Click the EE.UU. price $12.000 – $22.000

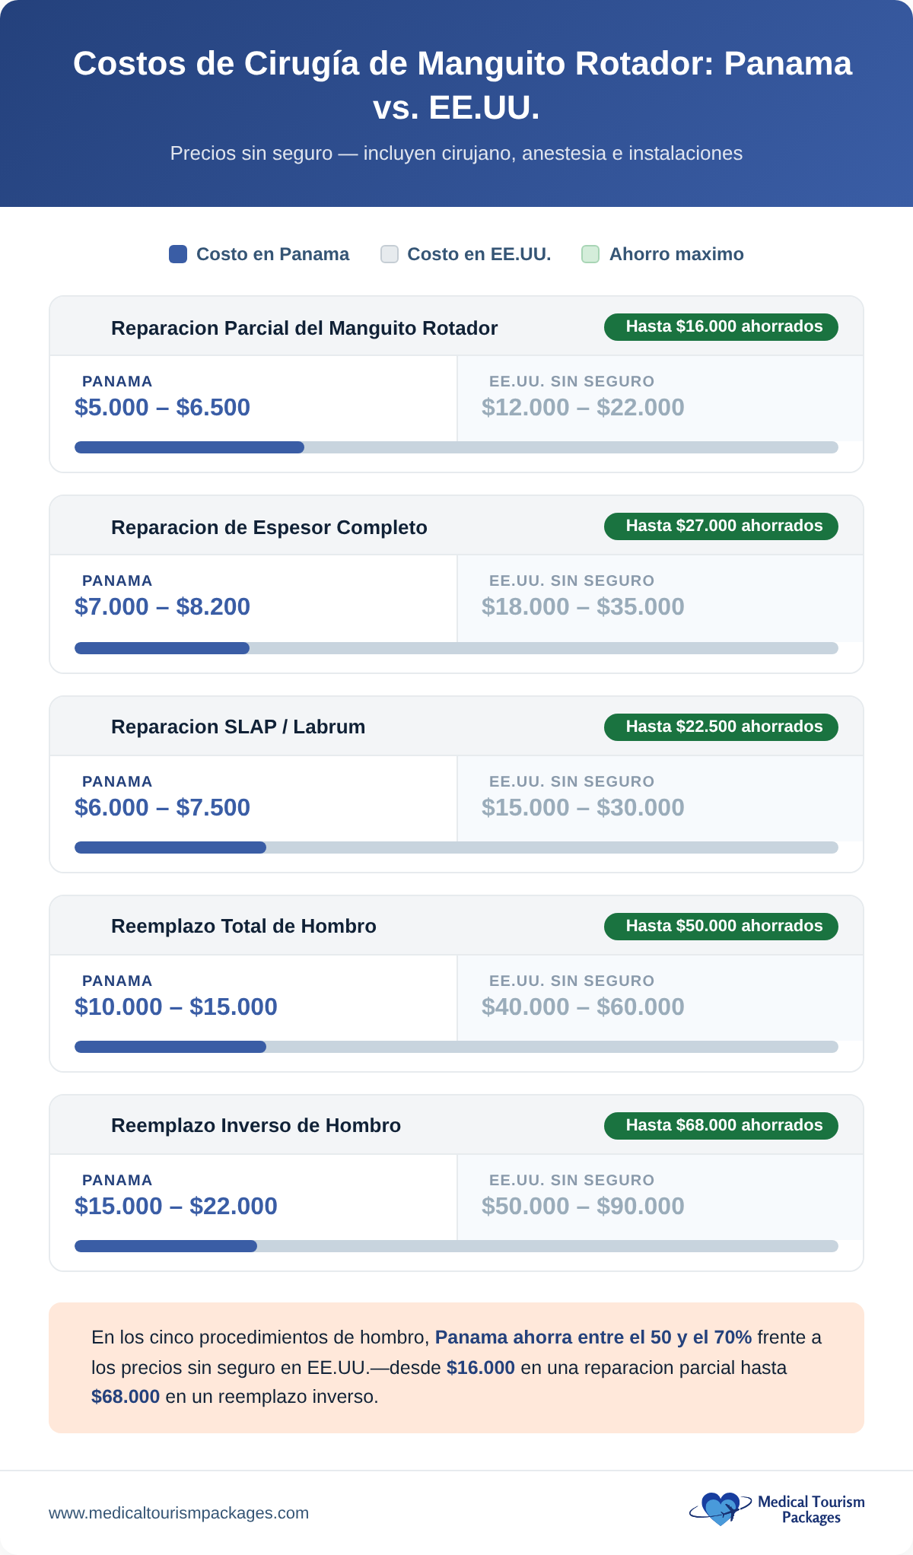click(x=583, y=408)
